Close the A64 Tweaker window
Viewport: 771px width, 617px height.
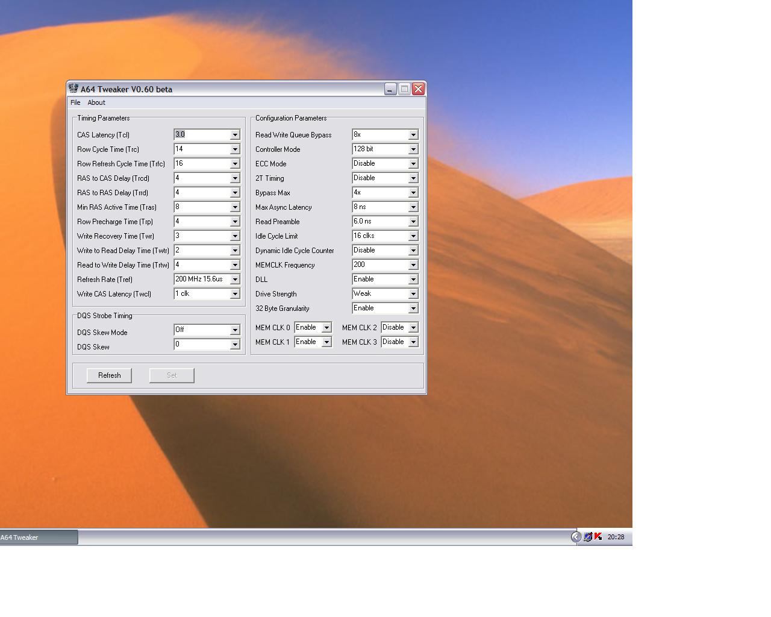tap(418, 89)
